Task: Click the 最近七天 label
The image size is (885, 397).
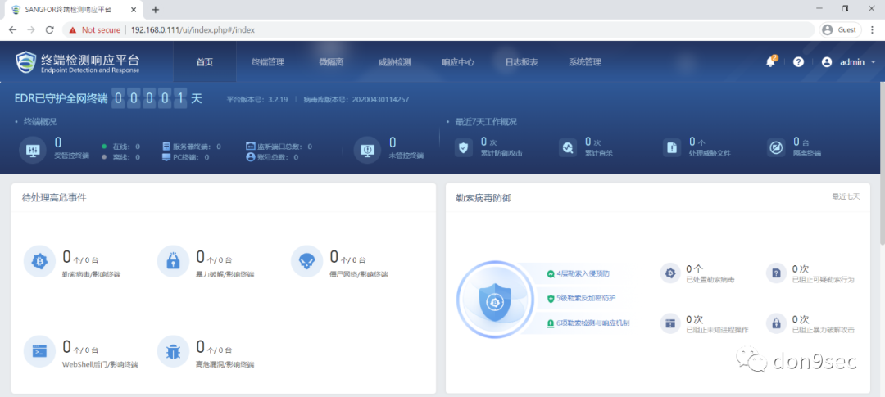Action: pyautogui.click(x=846, y=196)
